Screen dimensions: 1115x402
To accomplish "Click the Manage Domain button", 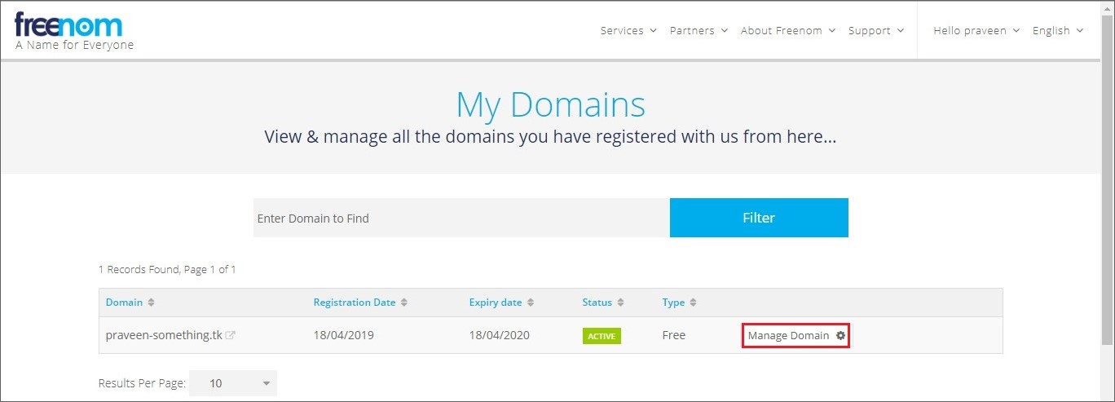I will pyautogui.click(x=796, y=335).
